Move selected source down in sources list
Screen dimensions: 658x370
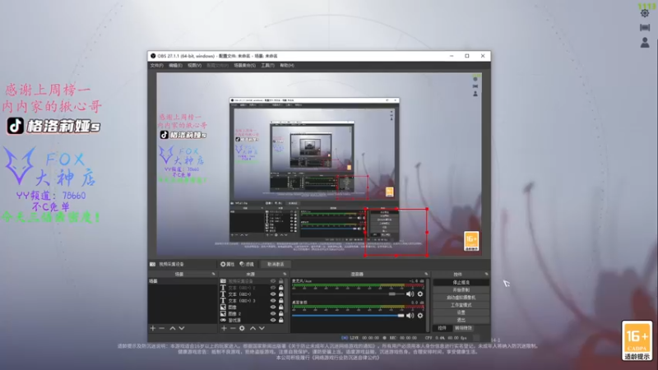(262, 328)
